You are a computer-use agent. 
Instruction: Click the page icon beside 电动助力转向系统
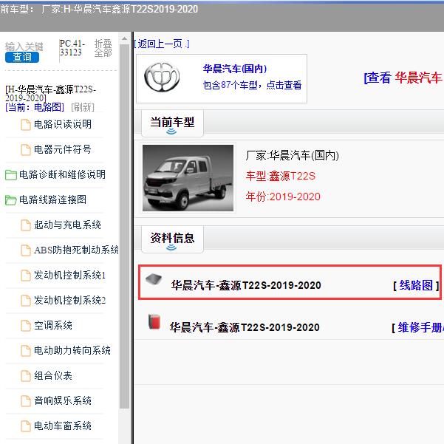26,351
